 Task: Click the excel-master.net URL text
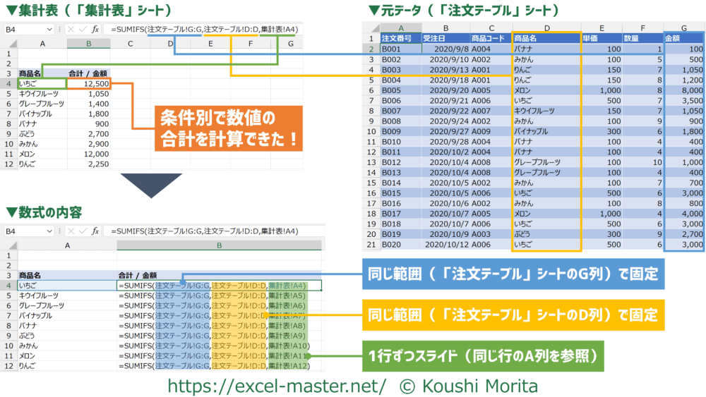(x=276, y=386)
